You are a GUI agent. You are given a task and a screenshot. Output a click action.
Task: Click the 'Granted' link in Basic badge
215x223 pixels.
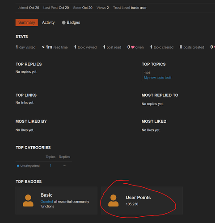46,202
